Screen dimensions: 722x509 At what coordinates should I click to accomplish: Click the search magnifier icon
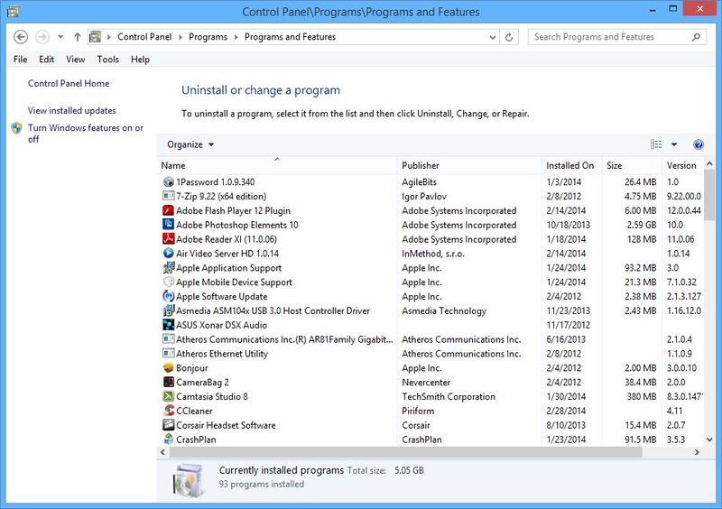coord(697,37)
